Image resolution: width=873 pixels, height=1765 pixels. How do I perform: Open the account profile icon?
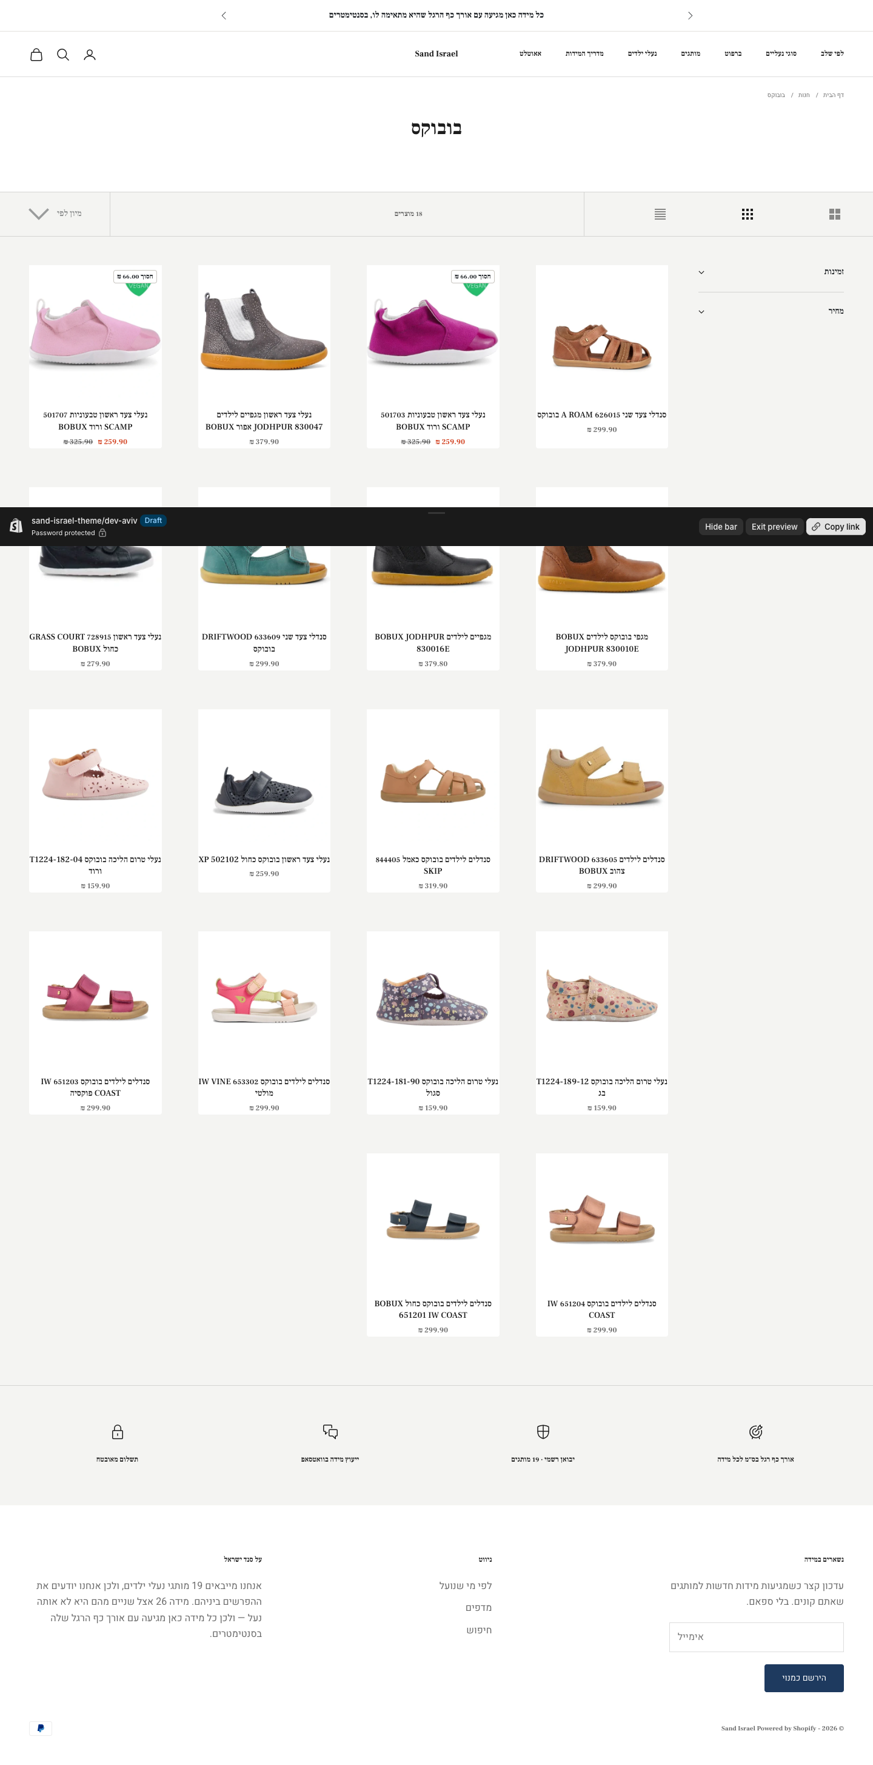pos(90,55)
